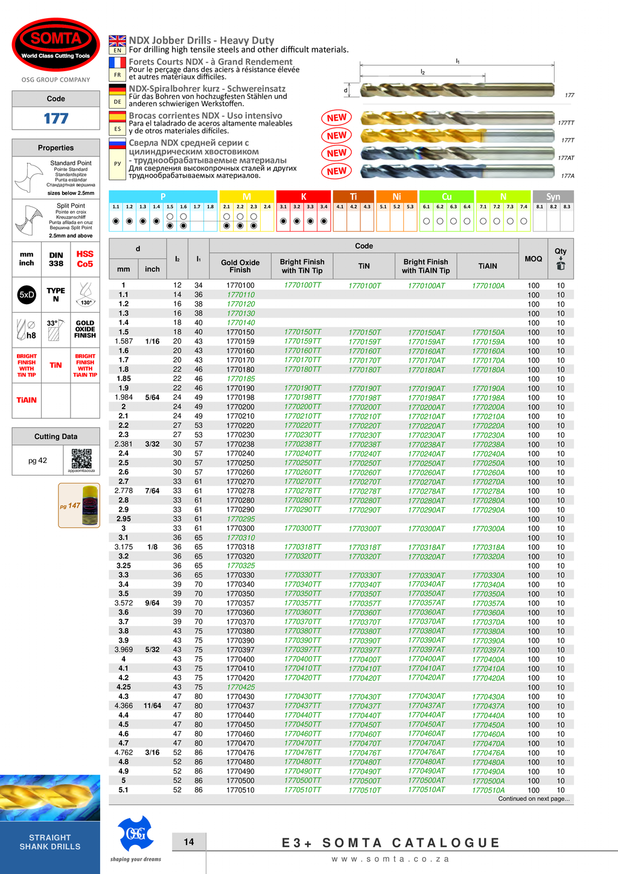Screen dimensions: 618x874
Task: Click the blue P material group tab
Action: (x=163, y=197)
